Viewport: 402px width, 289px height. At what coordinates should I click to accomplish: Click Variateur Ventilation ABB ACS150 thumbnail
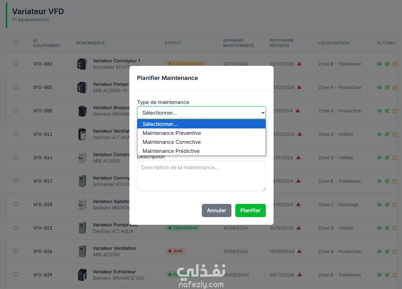tap(82, 251)
